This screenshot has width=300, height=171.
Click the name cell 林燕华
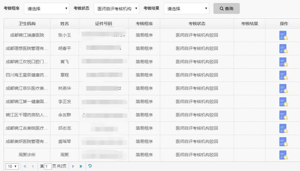[64, 88]
